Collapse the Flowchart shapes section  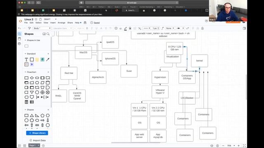[25, 72]
